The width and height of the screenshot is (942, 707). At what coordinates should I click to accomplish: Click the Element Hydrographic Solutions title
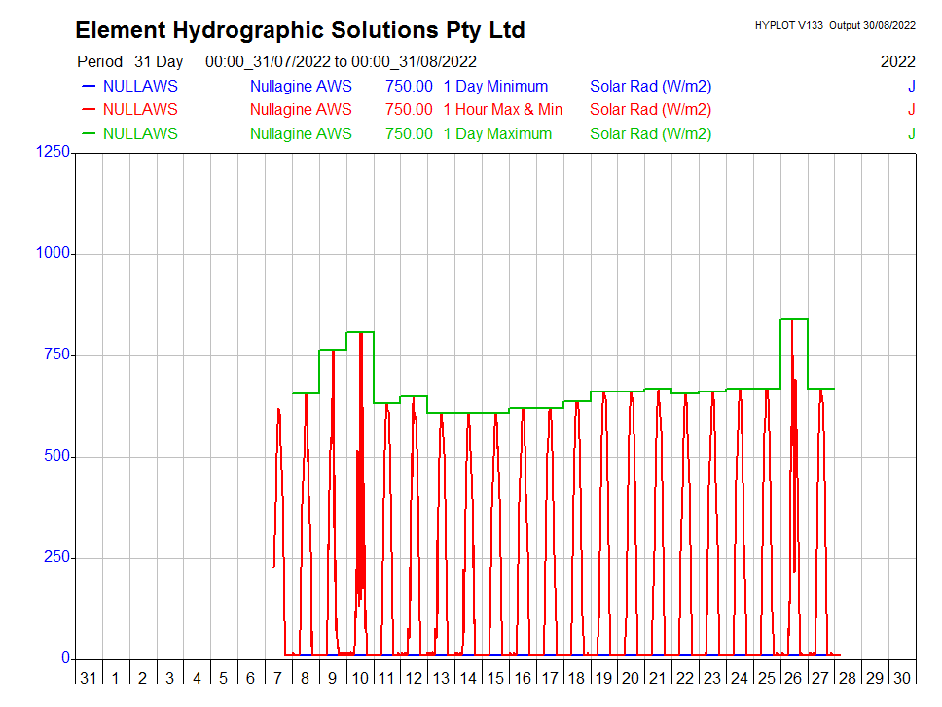tap(300, 31)
